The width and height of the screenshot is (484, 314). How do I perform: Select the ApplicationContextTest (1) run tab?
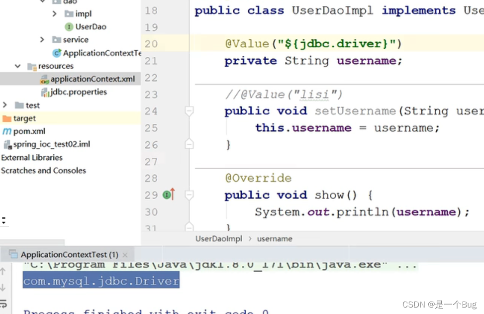click(70, 254)
